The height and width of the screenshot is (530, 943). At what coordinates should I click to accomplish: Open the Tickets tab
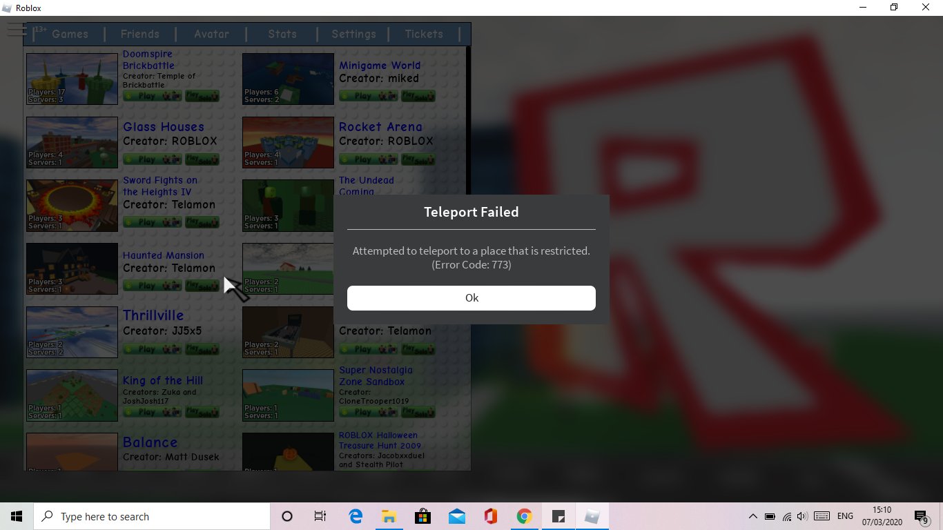424,34
